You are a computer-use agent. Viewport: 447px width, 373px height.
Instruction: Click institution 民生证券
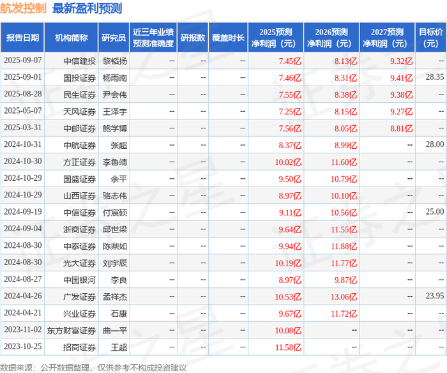click(80, 95)
